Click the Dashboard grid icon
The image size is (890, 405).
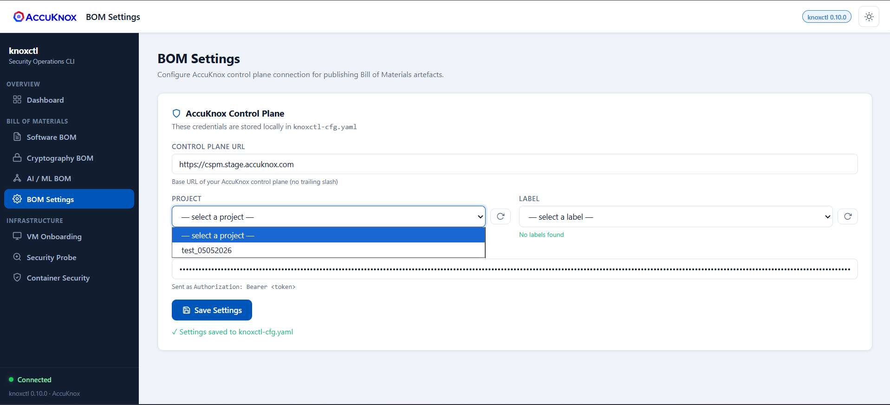click(x=17, y=99)
